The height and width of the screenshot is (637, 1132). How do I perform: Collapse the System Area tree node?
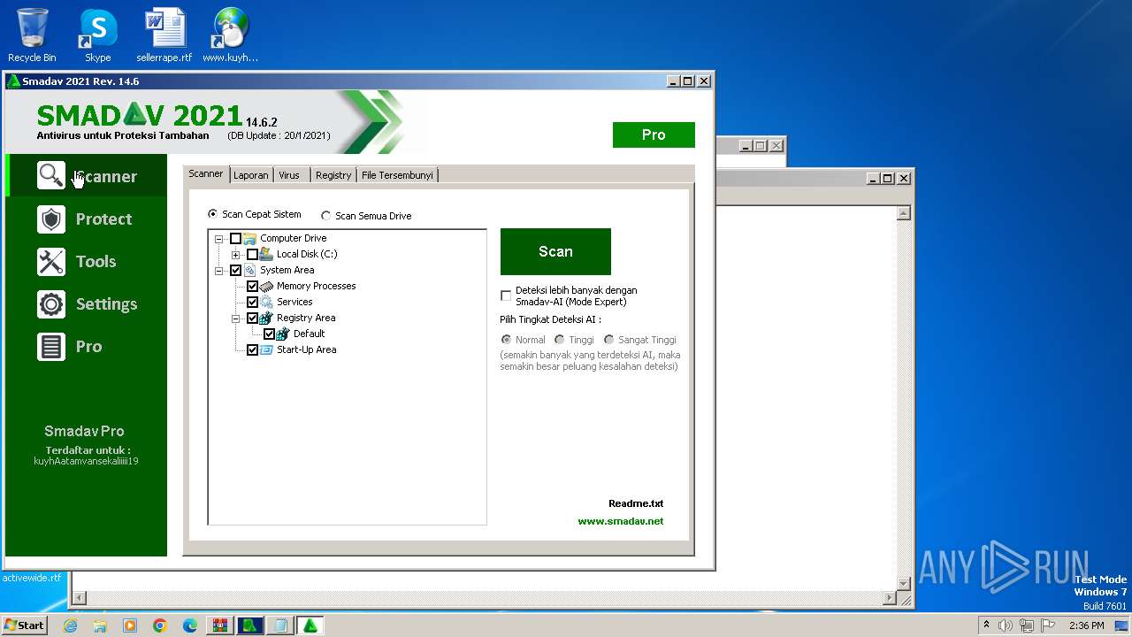point(218,270)
